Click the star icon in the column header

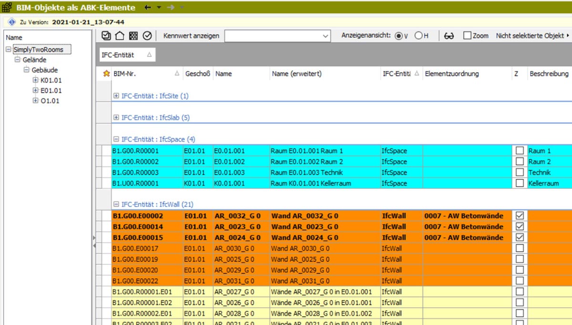tap(106, 74)
